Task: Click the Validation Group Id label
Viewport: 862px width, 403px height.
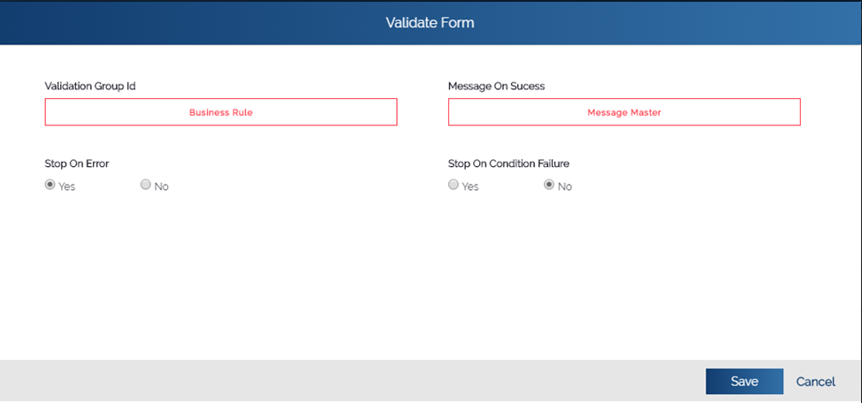Action: (x=90, y=87)
